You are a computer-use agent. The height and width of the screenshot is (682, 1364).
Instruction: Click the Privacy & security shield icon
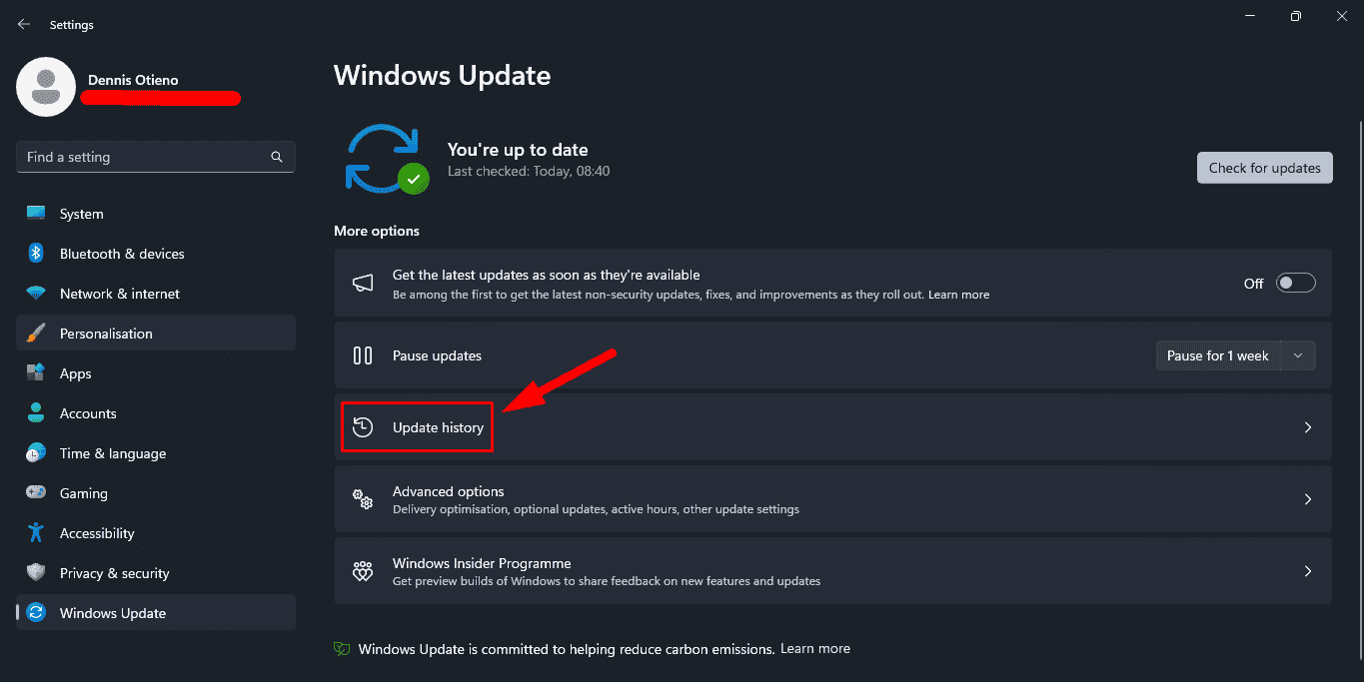point(37,572)
